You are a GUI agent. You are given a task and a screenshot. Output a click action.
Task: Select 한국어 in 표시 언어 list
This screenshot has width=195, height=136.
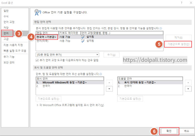pyautogui.click(x=70, y=86)
